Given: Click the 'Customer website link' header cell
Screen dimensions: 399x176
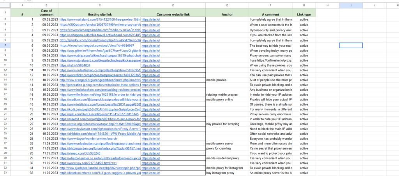Looking at the screenshot, I should click(173, 14).
